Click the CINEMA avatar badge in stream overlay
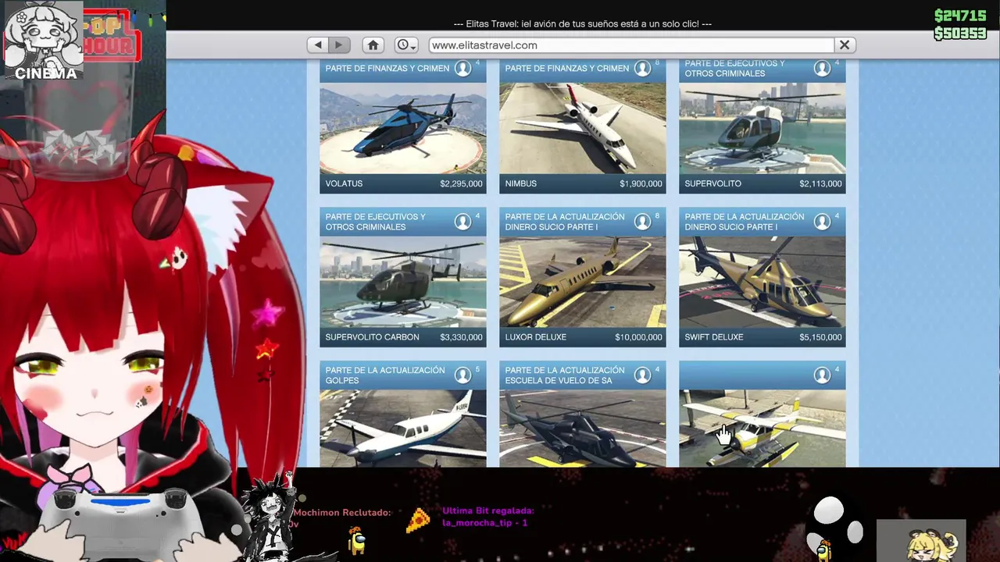 click(x=45, y=42)
